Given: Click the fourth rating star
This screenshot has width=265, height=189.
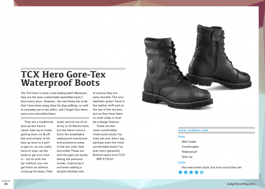Looking at the screenshot, I should [196, 172].
